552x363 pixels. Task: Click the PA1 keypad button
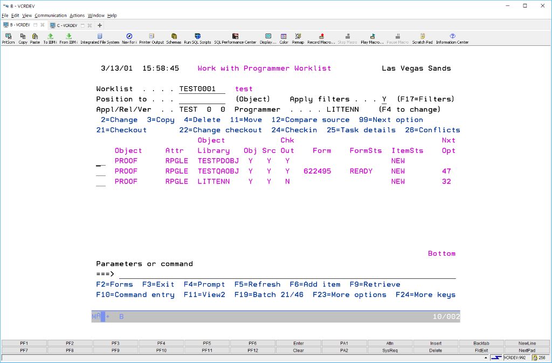coord(344,343)
